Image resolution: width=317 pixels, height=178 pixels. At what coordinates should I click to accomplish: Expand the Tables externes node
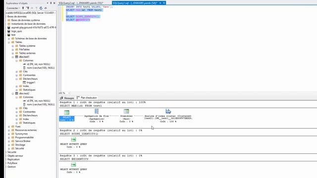pos(13,53)
